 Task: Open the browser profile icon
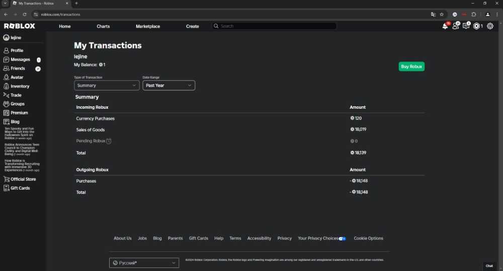pos(487,15)
